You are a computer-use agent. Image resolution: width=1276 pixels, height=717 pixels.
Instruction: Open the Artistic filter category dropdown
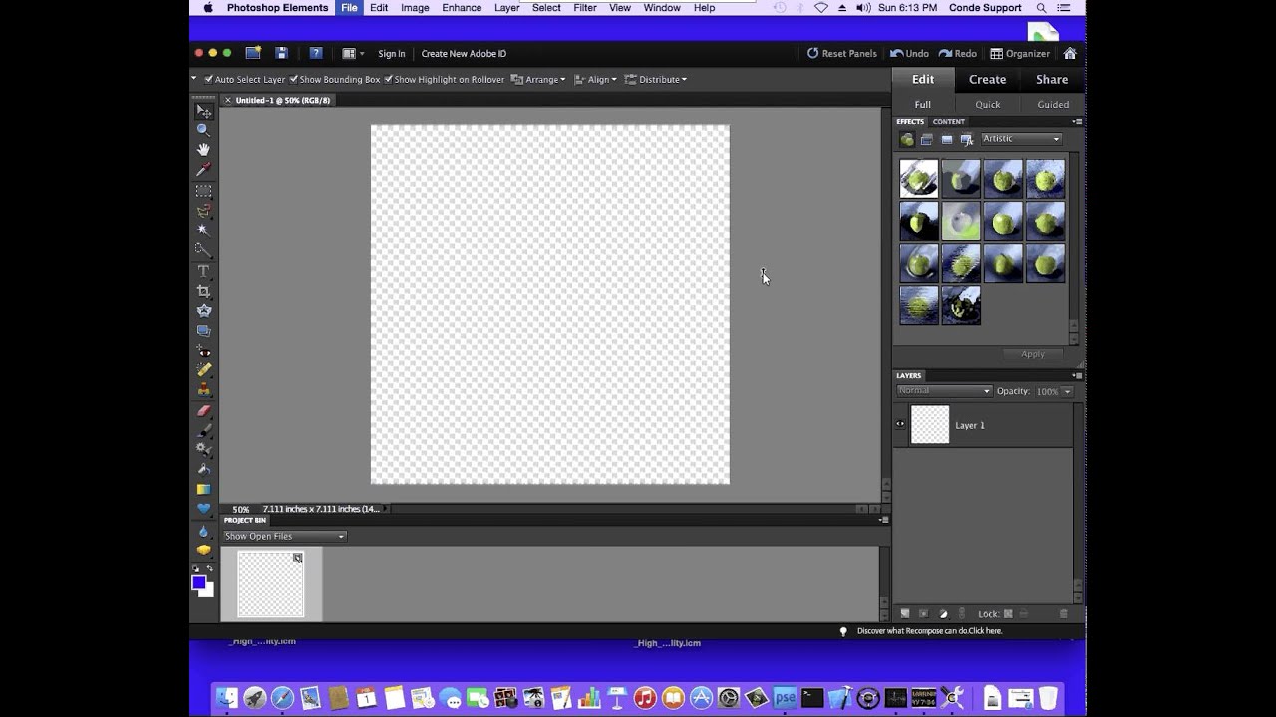(x=1021, y=139)
